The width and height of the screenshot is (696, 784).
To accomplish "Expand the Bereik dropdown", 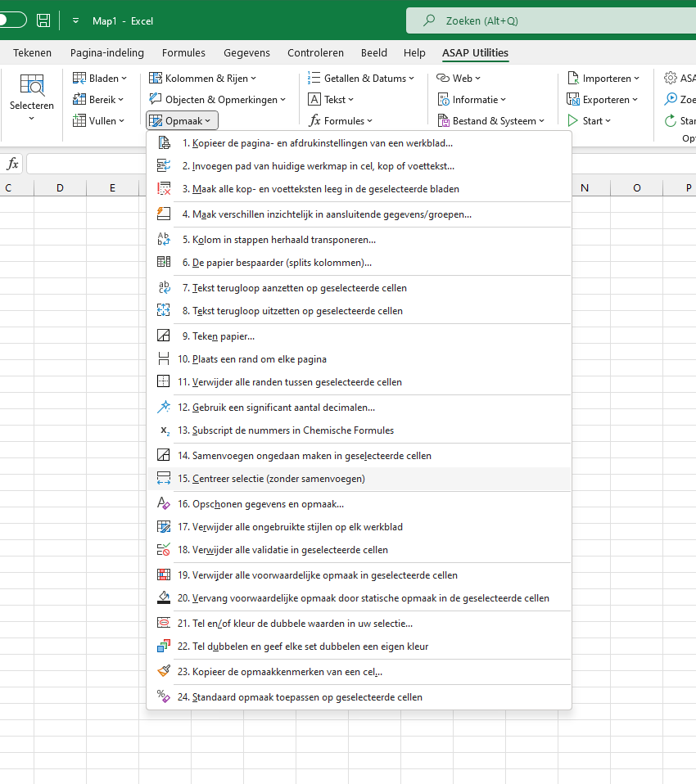I will 98,100.
